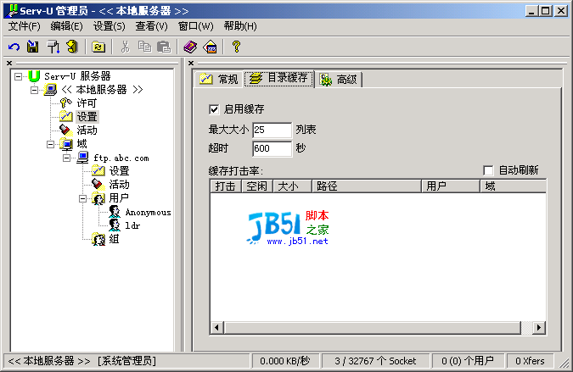
Task: Switch to the 目录缓存 tab
Action: coord(279,78)
